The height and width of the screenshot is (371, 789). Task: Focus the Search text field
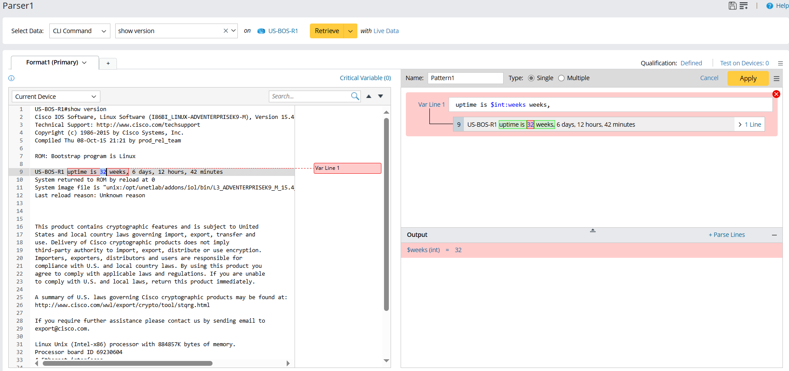310,96
